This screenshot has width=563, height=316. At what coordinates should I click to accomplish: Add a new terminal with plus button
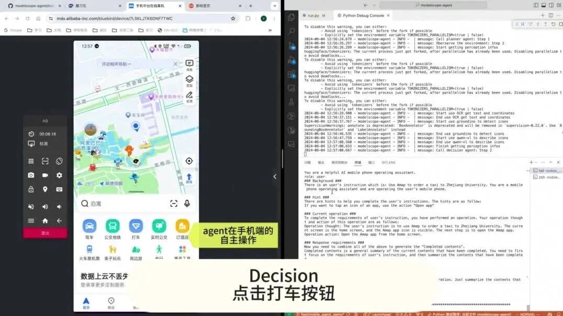tap(531, 162)
